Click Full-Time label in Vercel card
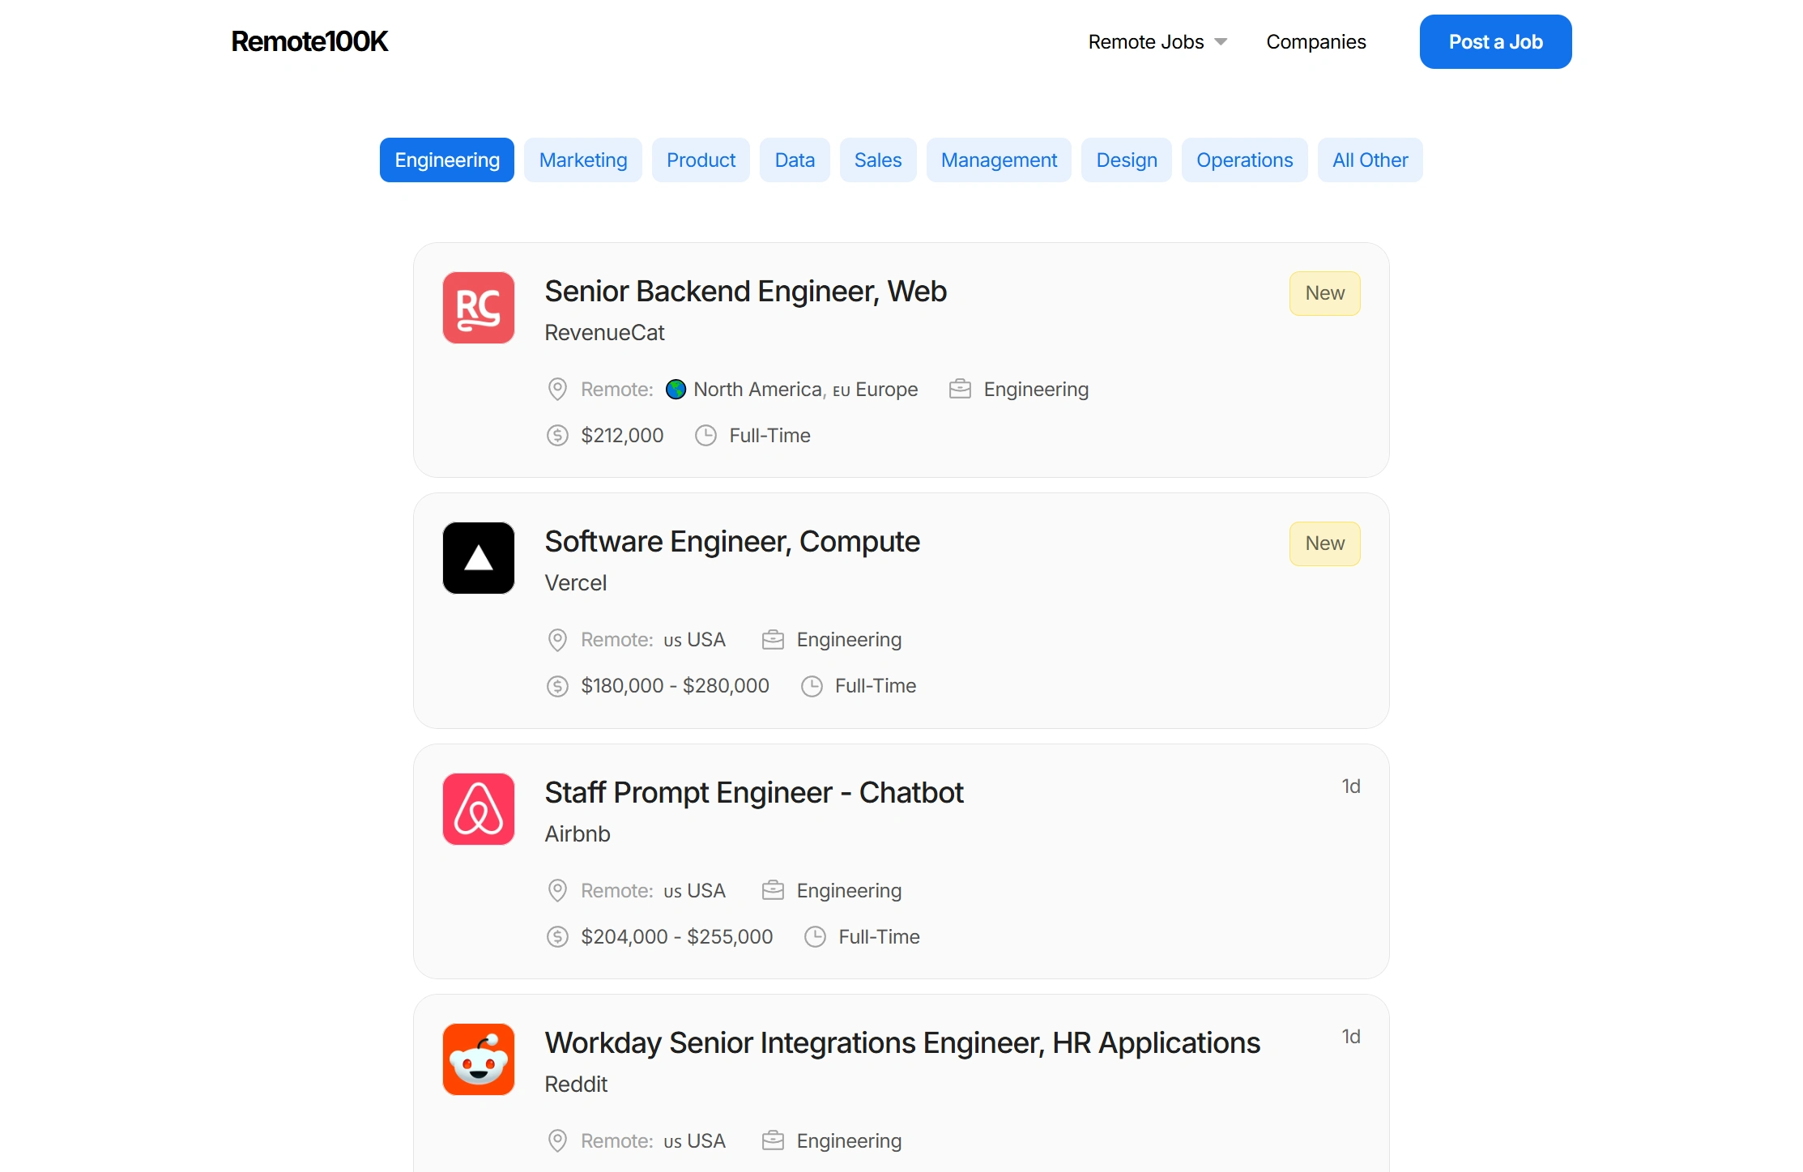Image resolution: width=1803 pixels, height=1172 pixels. pos(875,686)
